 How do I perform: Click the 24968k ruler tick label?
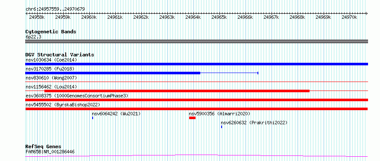coord(297,17)
